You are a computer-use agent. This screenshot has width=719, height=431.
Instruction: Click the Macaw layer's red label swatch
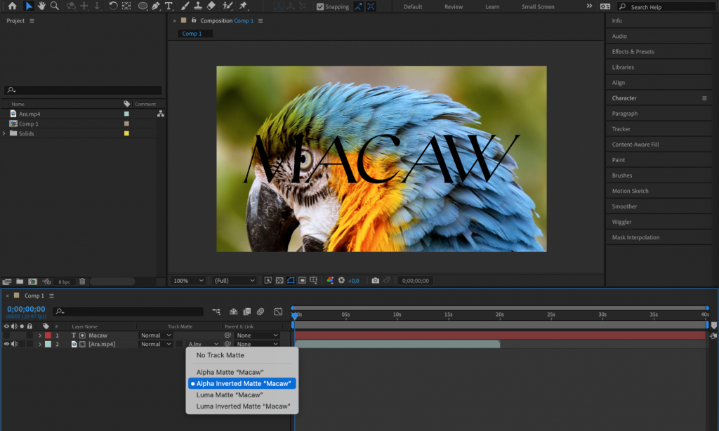[x=47, y=336]
